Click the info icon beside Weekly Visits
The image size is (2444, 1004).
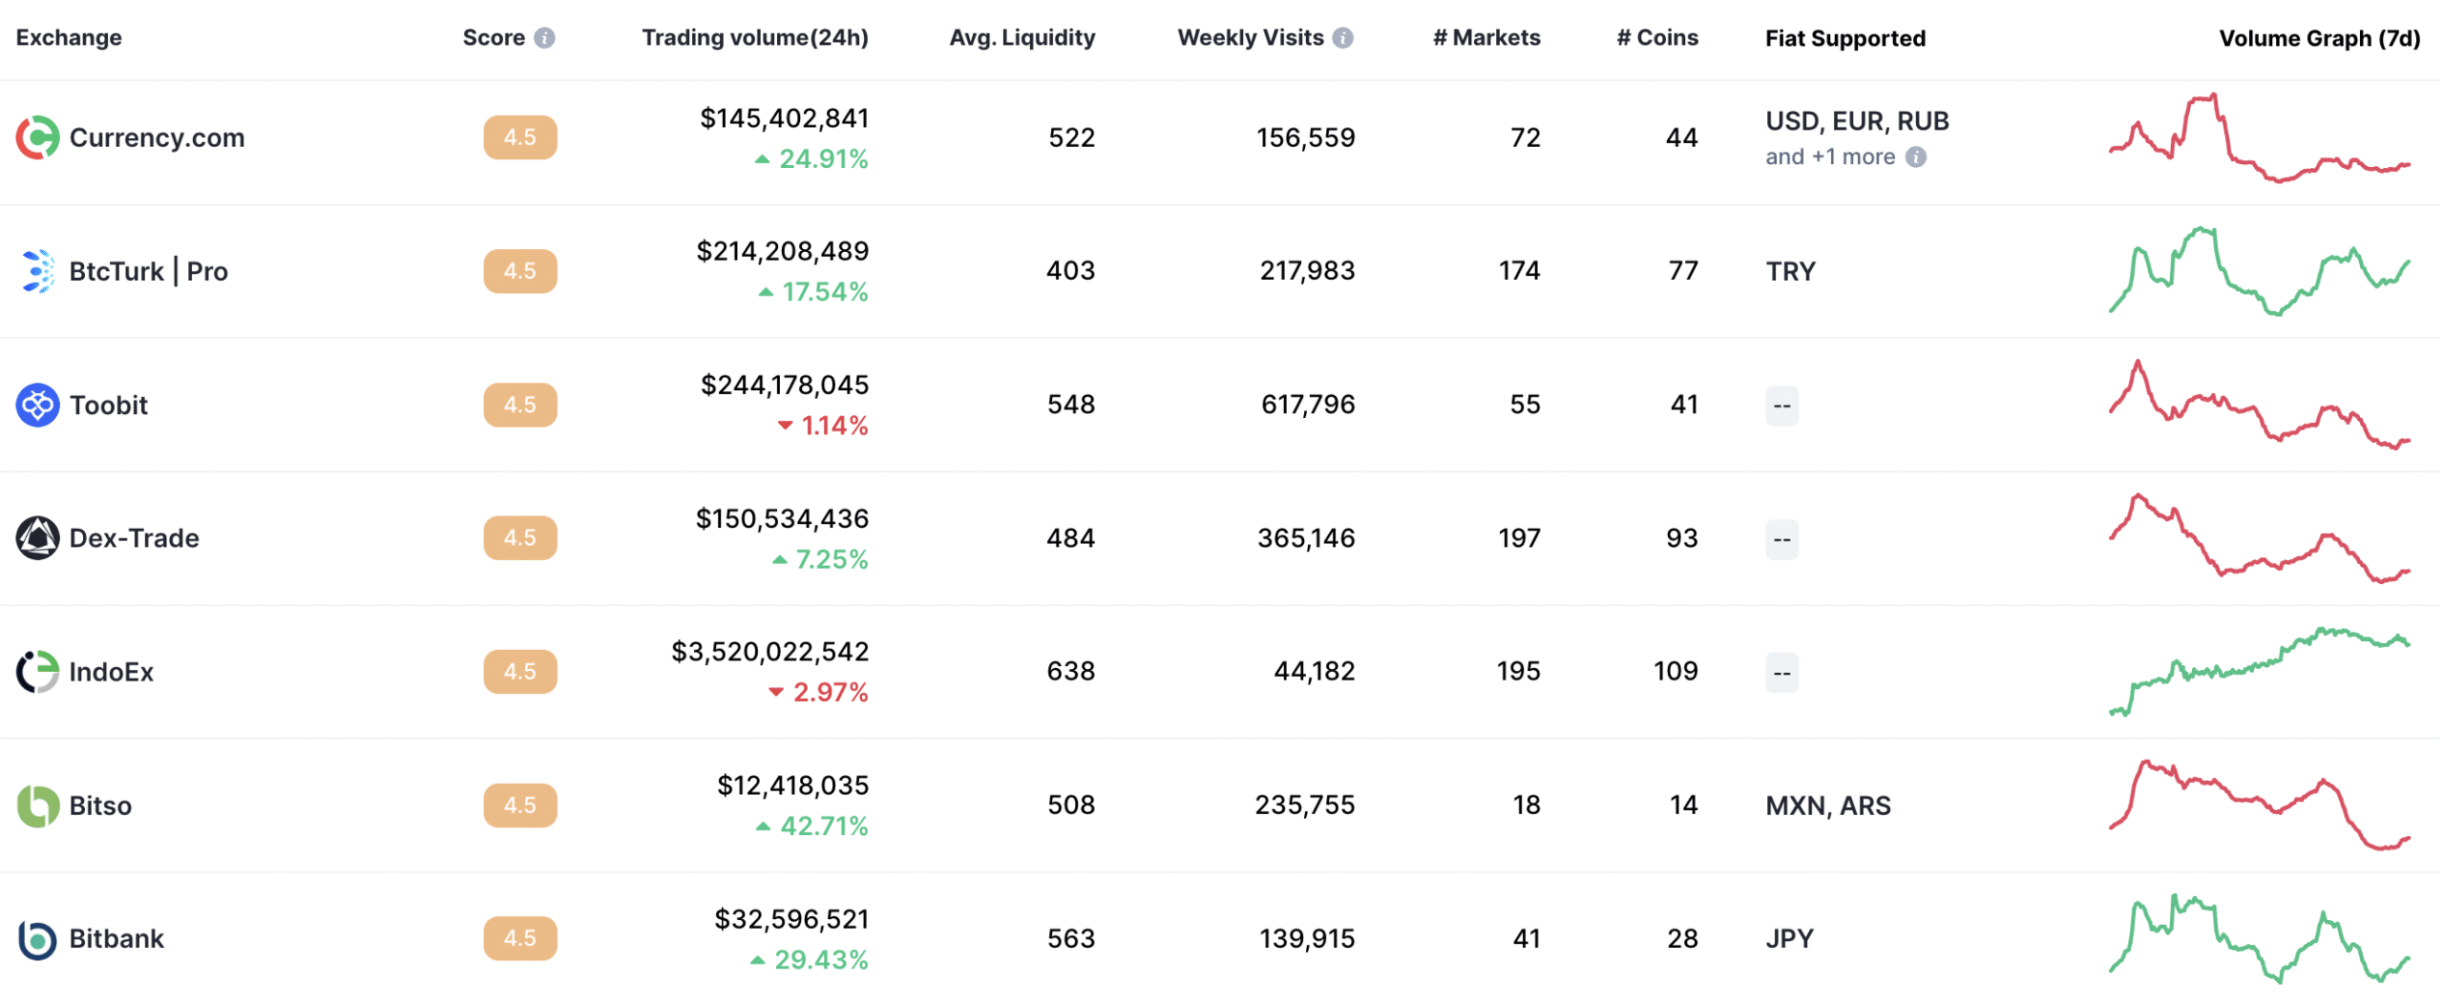pyautogui.click(x=1342, y=38)
